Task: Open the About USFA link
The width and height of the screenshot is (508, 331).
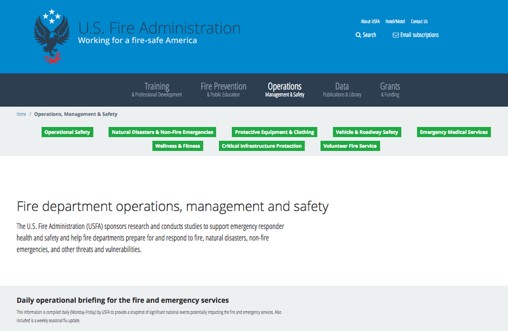Action: pos(370,21)
